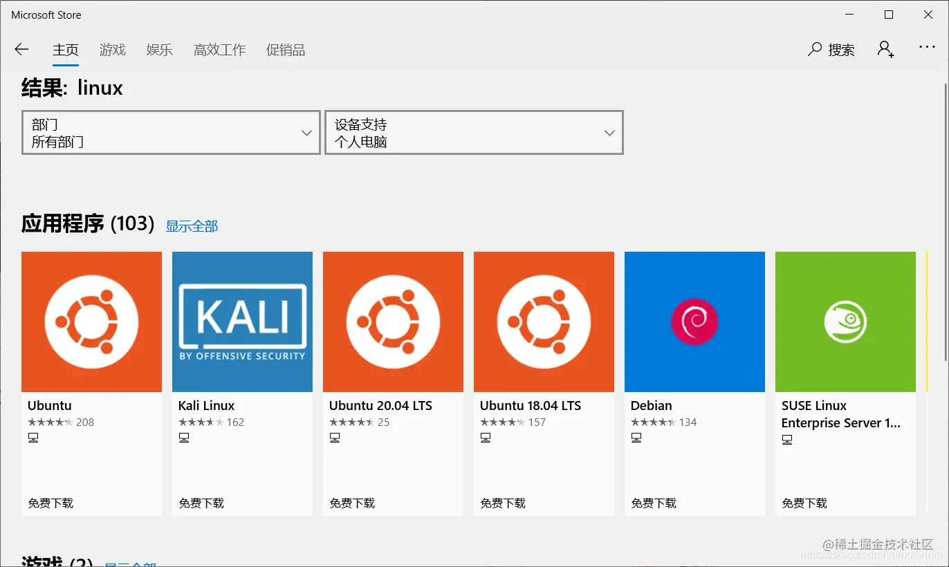Switch to the 主页 home tab
The width and height of the screenshot is (949, 567).
(x=66, y=50)
